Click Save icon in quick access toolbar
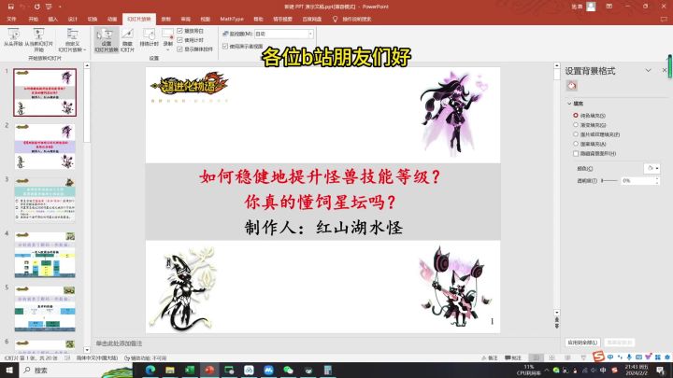The width and height of the screenshot is (673, 378). [x=10, y=7]
